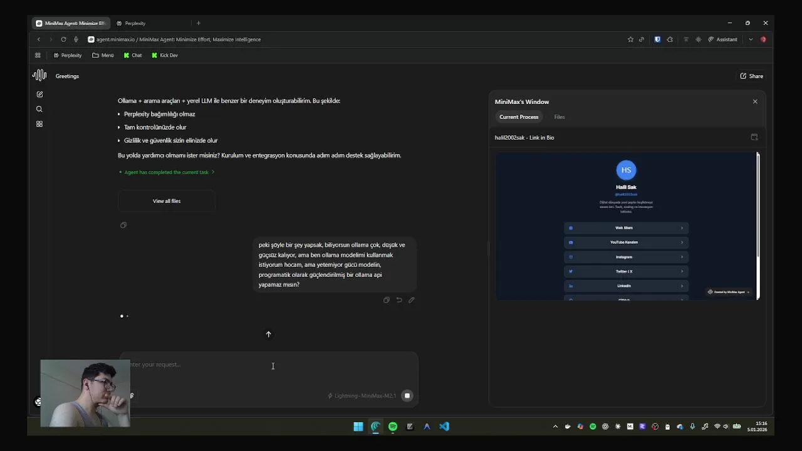The width and height of the screenshot is (802, 451).
Task: Open the Kick Dev bookmark
Action: [165, 55]
